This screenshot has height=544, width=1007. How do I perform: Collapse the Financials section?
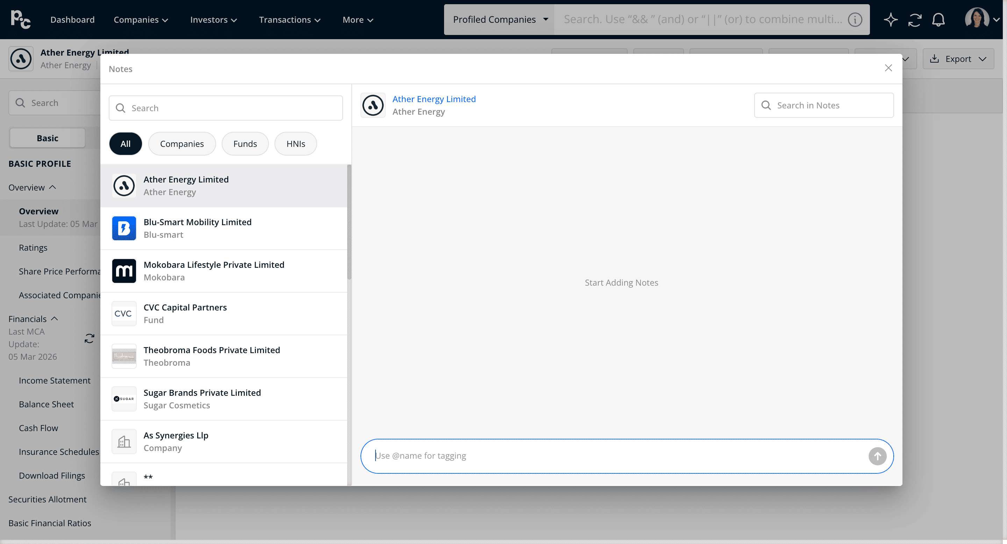click(33, 319)
